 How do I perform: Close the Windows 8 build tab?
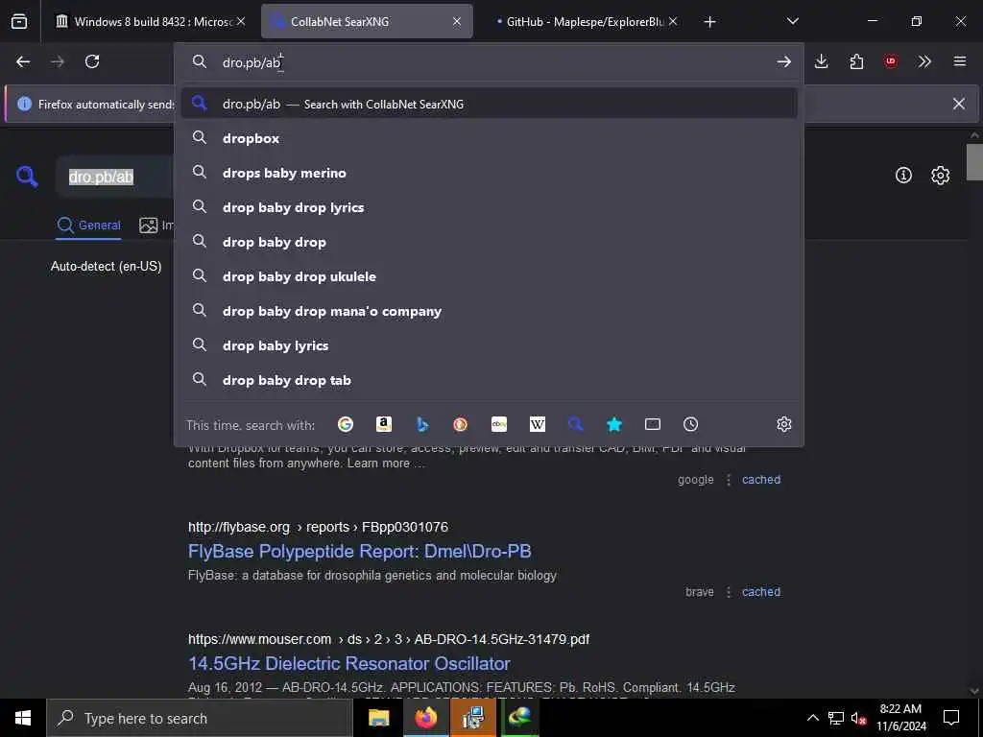pyautogui.click(x=241, y=21)
